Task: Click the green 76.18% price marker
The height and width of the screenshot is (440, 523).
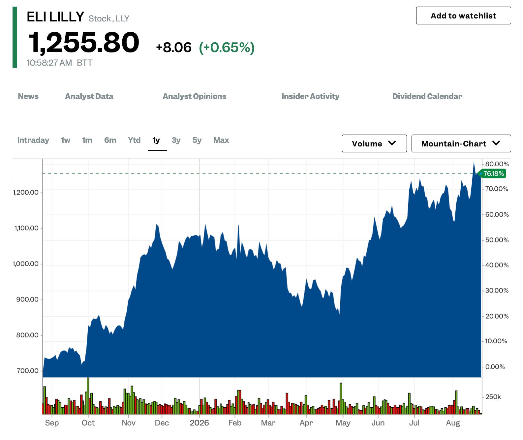Action: pyautogui.click(x=492, y=173)
